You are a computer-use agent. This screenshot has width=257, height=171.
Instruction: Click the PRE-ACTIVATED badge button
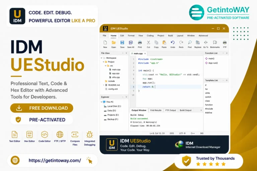(x=41, y=120)
